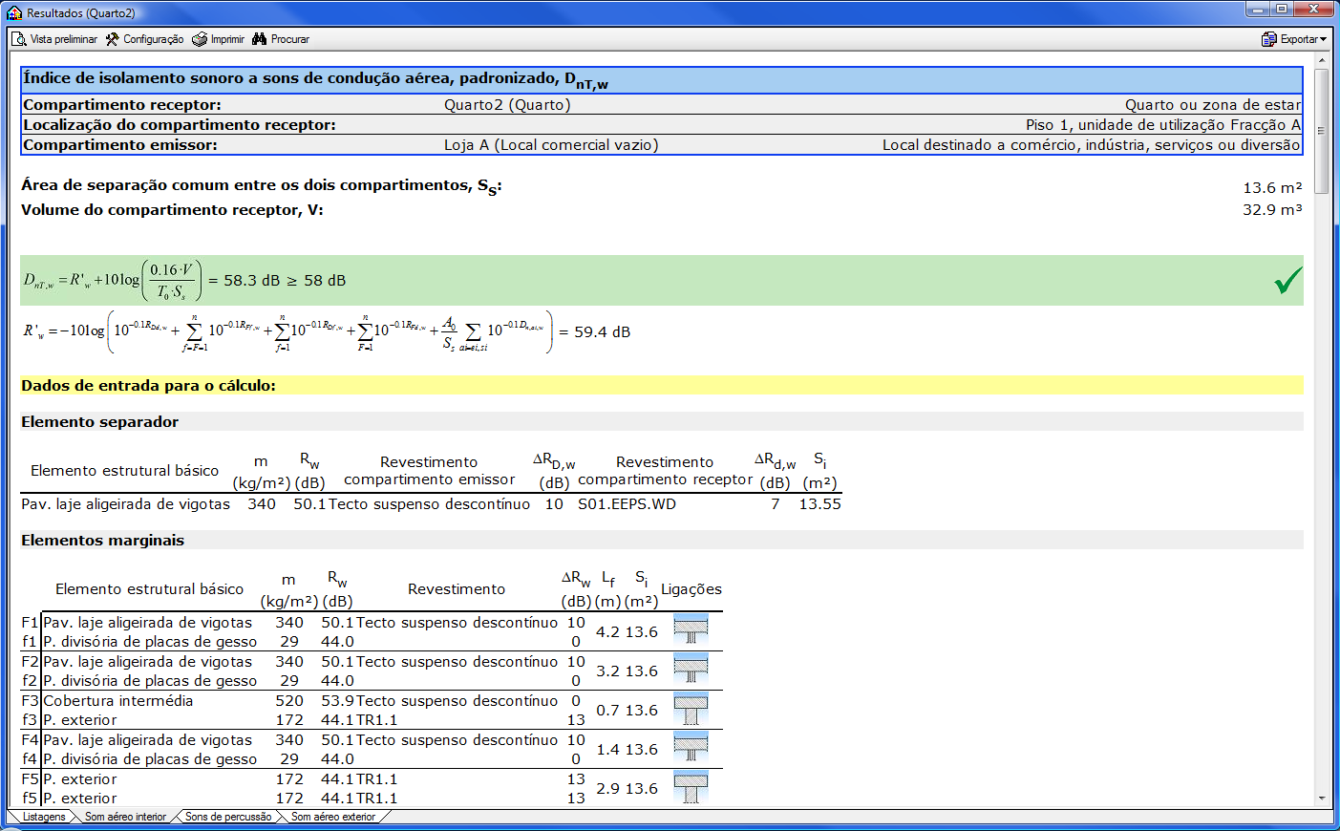Viewport: 1340px width, 831px height.
Task: Click 'P. exterior' in row f3
Action: click(x=80, y=720)
